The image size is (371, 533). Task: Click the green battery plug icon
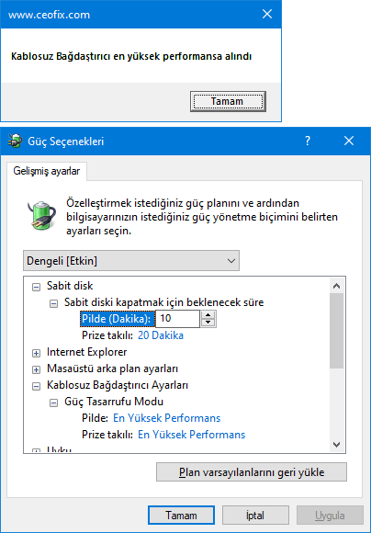pos(41,215)
